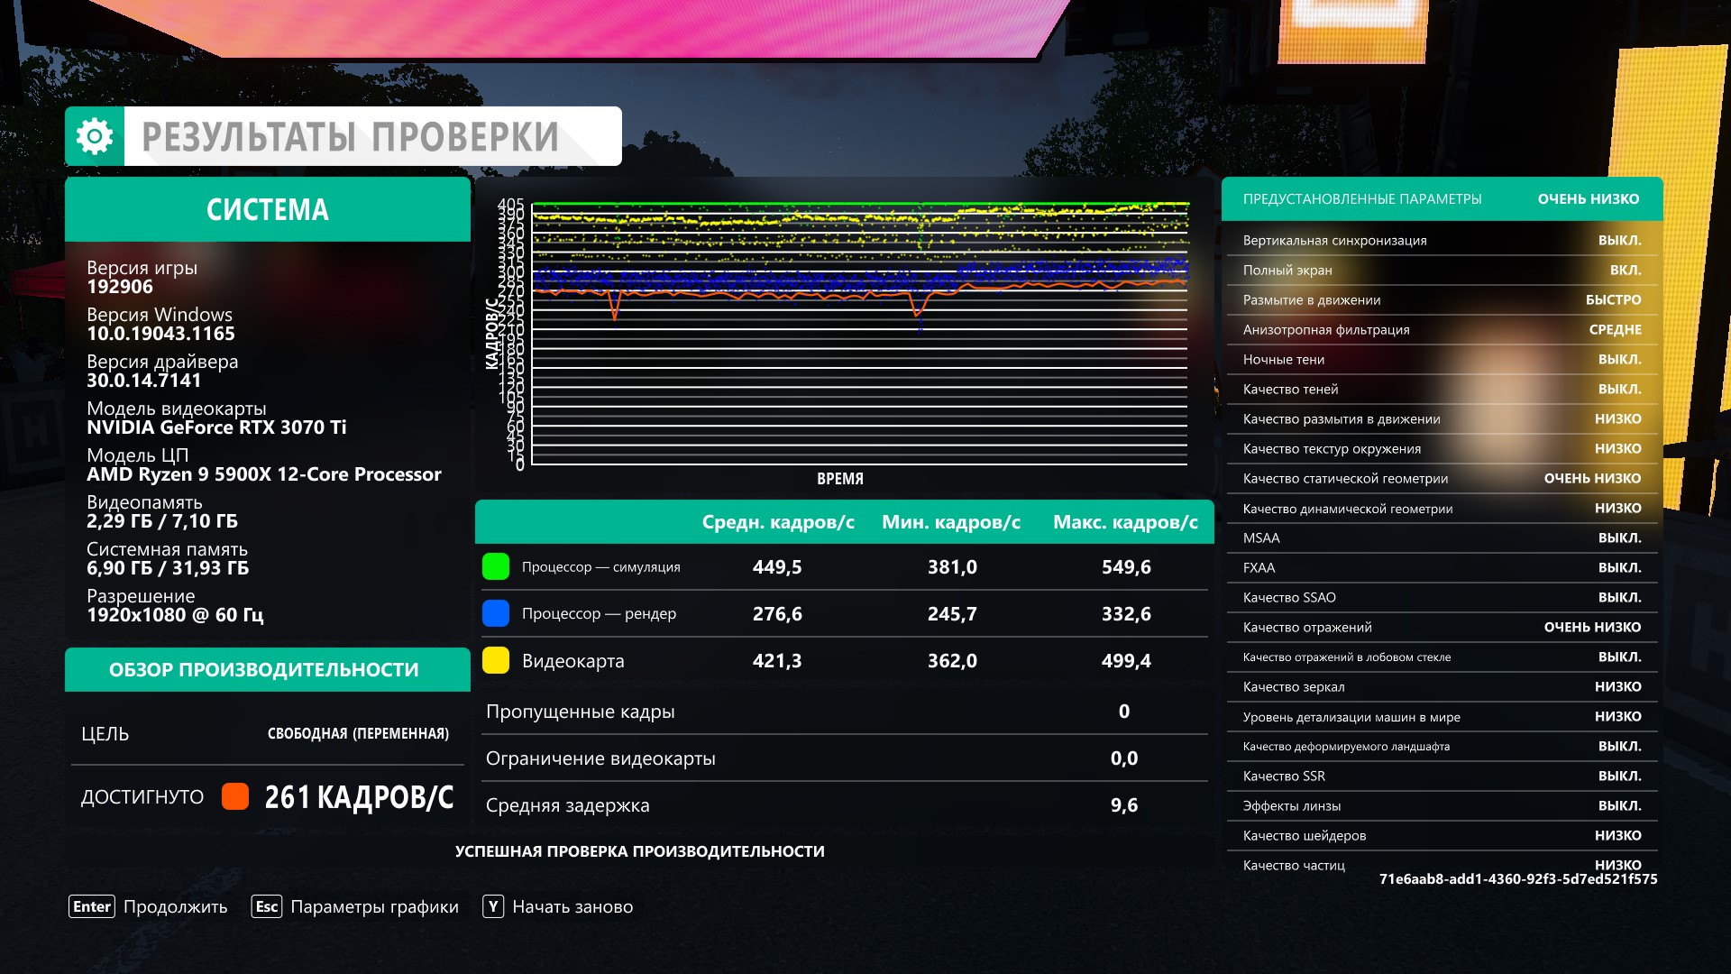This screenshot has width=1731, height=974.
Task: Change Размытие в движении value БЫСТРО
Action: point(1613,299)
